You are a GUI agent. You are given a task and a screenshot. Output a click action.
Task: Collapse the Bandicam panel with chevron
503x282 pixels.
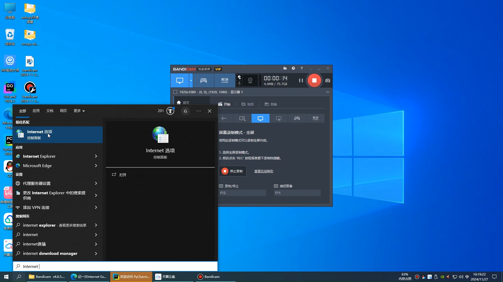[x=327, y=92]
